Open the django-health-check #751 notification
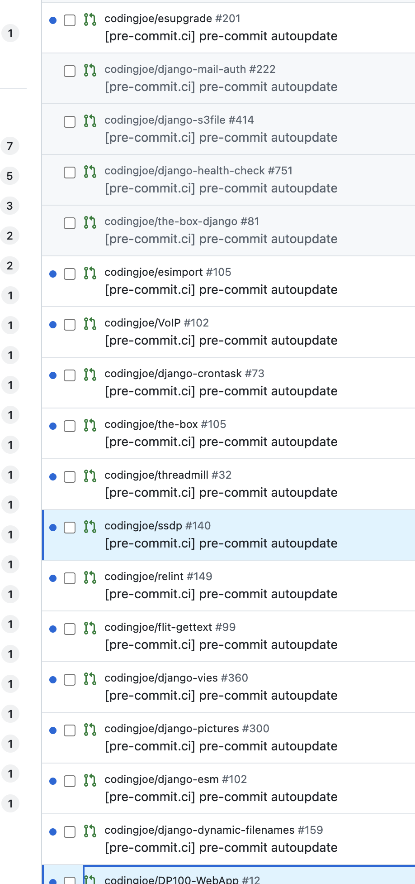415x884 pixels. pyautogui.click(x=228, y=180)
